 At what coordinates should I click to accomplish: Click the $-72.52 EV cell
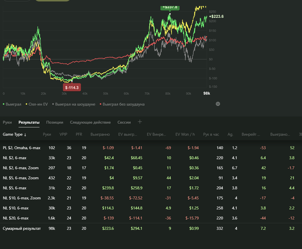pyautogui.click(x=136, y=198)
